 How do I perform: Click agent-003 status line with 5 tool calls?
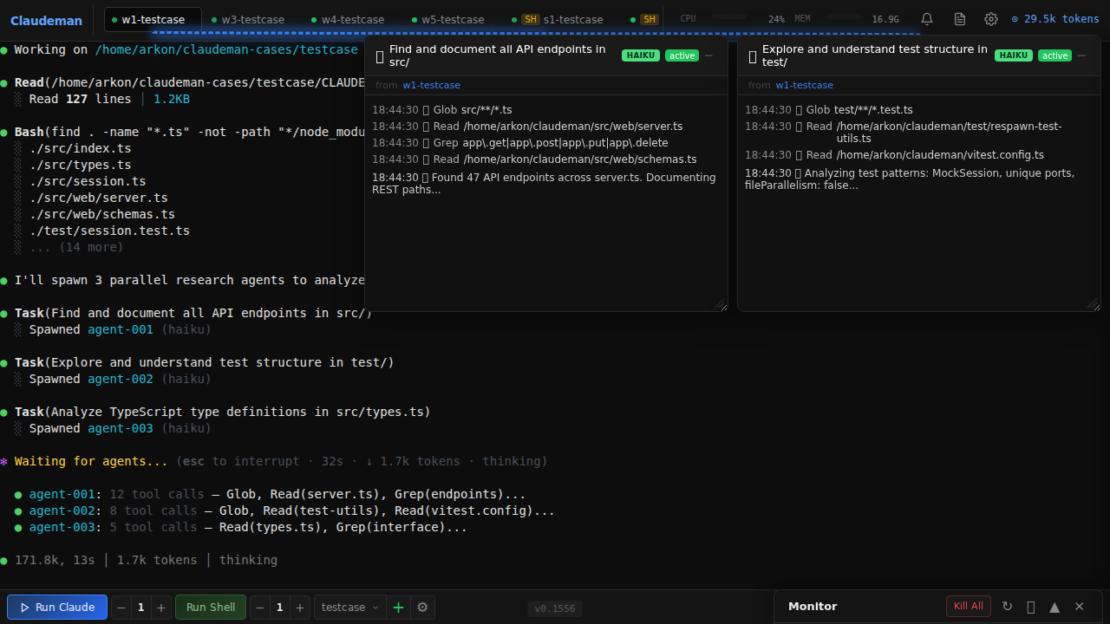click(x=241, y=527)
